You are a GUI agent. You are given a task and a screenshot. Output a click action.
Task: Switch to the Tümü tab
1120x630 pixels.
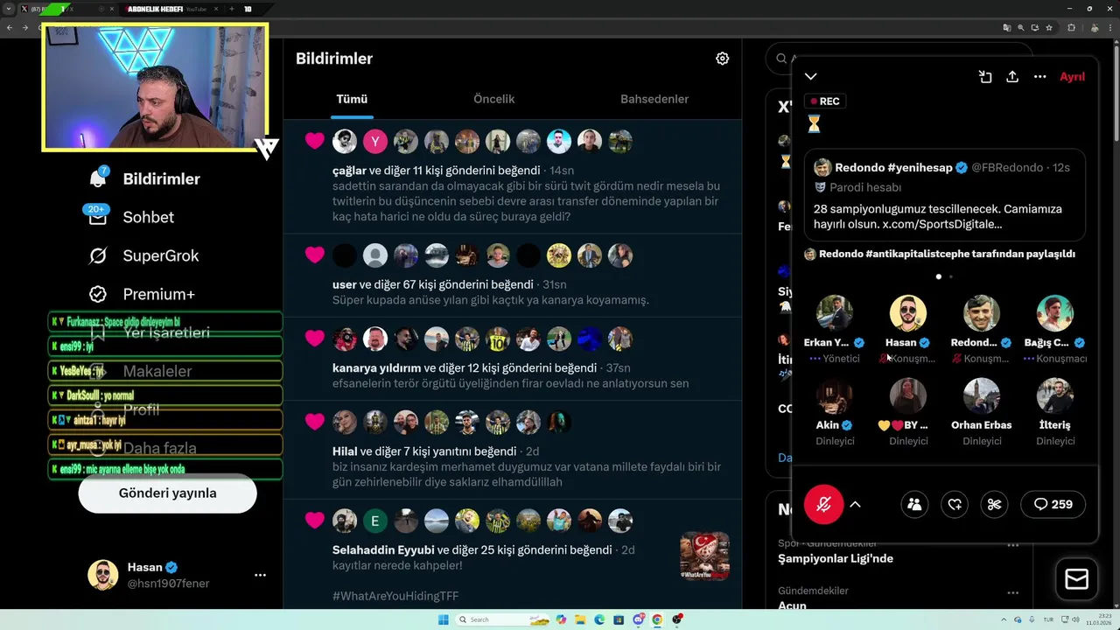tap(352, 99)
